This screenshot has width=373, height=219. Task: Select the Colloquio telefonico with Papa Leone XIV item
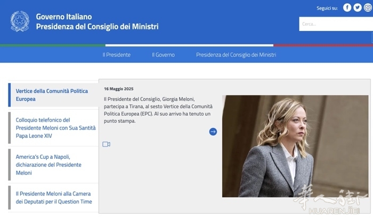(53, 128)
